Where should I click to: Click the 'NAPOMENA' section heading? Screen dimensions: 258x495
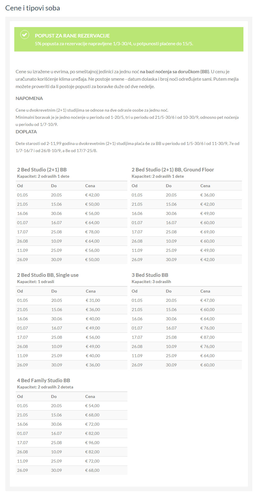(x=29, y=98)
